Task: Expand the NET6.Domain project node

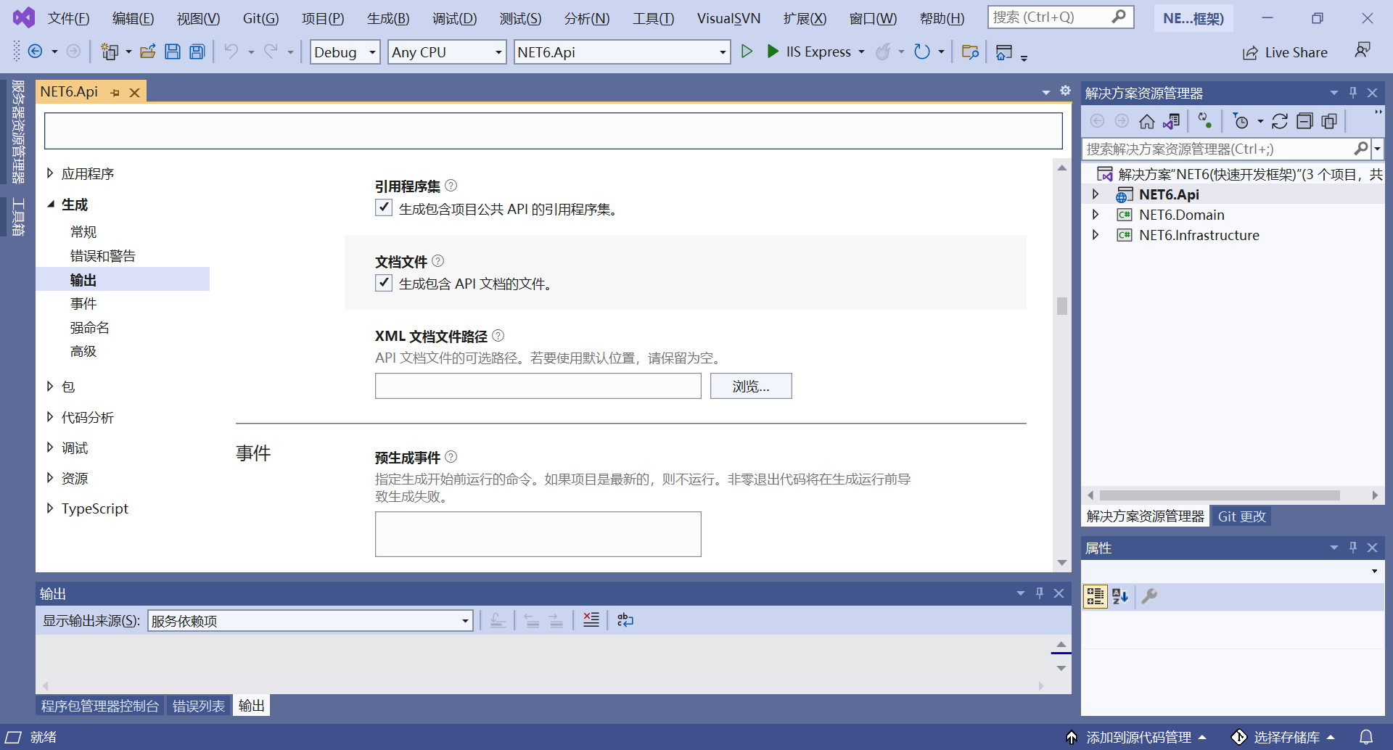Action: 1096,215
